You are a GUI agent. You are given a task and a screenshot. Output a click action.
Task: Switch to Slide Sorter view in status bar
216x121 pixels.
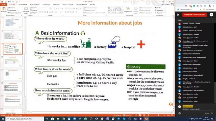click(x=140, y=115)
